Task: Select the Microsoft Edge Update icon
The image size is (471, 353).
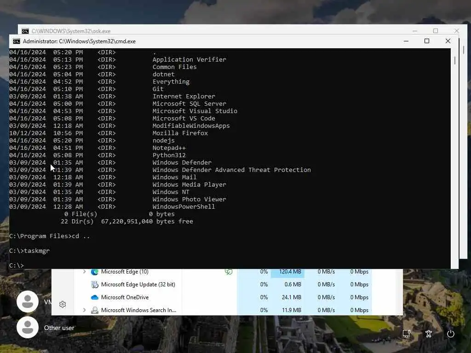Action: (x=95, y=285)
